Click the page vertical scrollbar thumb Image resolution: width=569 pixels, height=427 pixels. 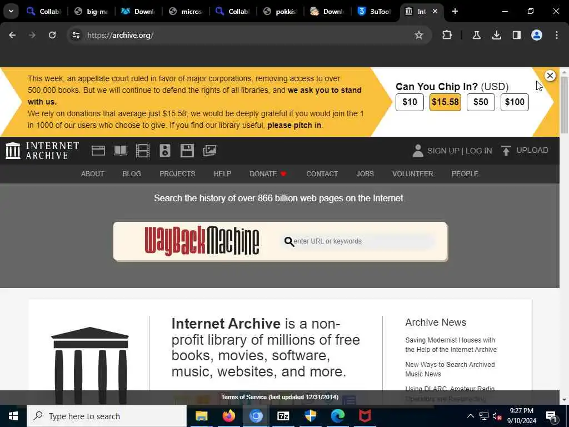[565, 105]
